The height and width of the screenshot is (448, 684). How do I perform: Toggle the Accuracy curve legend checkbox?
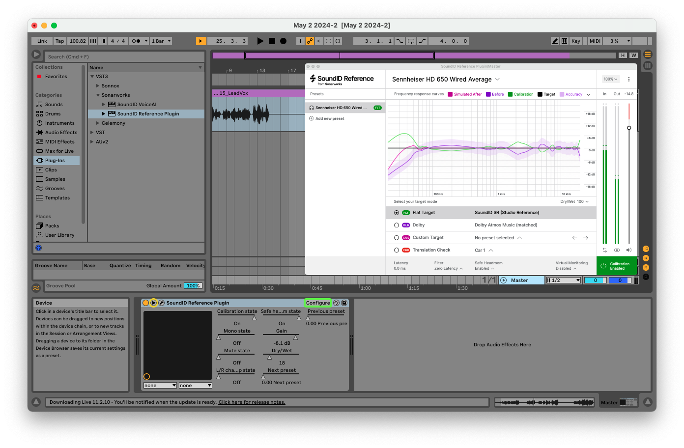coord(562,94)
